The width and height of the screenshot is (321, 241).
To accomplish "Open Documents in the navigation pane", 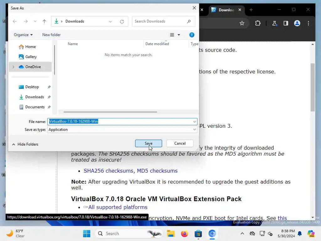I will [30, 107].
